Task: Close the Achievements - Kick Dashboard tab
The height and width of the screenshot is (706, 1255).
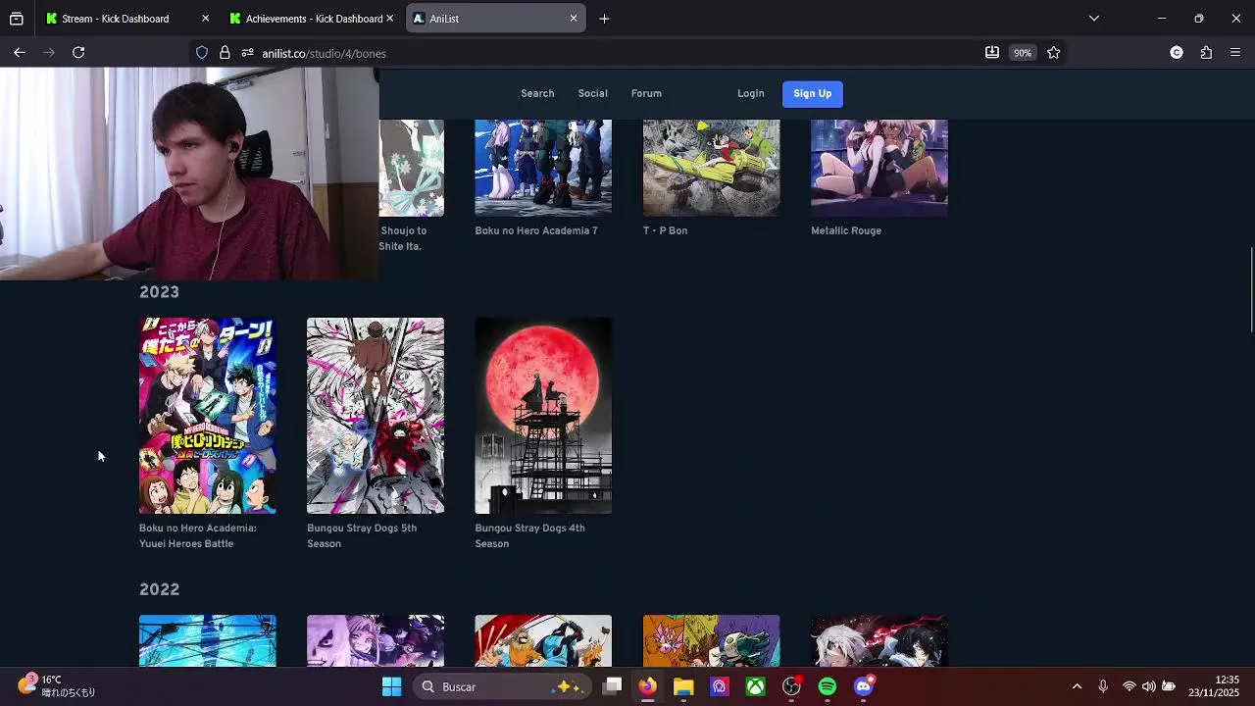Action: pyautogui.click(x=389, y=19)
